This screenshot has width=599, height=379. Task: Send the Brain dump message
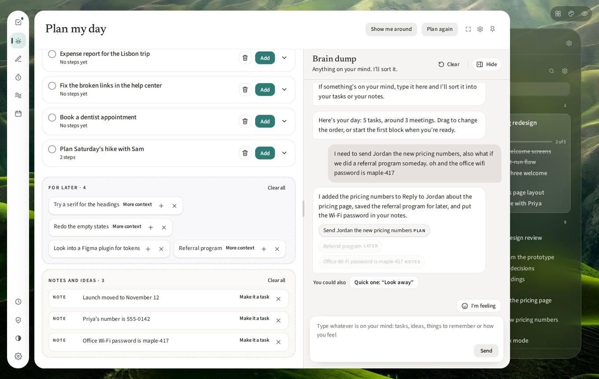[486, 351]
